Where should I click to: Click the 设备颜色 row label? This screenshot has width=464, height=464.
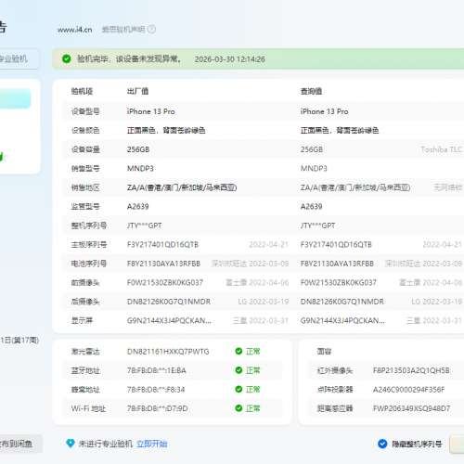[85, 130]
